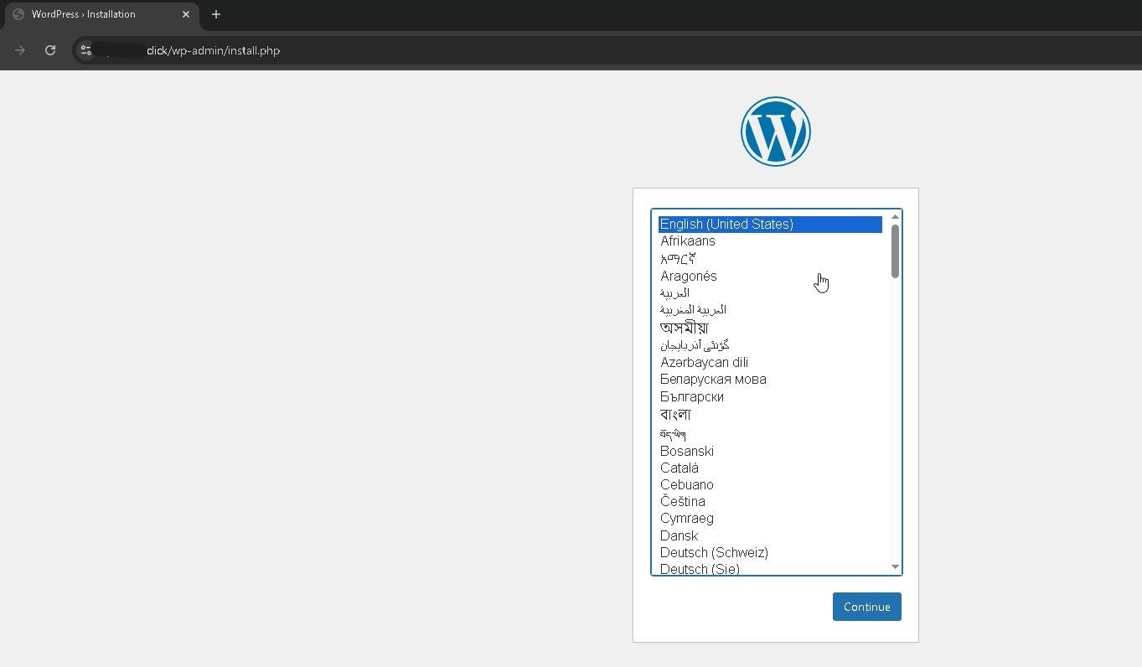
Task: Select Cebuano from the list
Action: click(x=770, y=484)
